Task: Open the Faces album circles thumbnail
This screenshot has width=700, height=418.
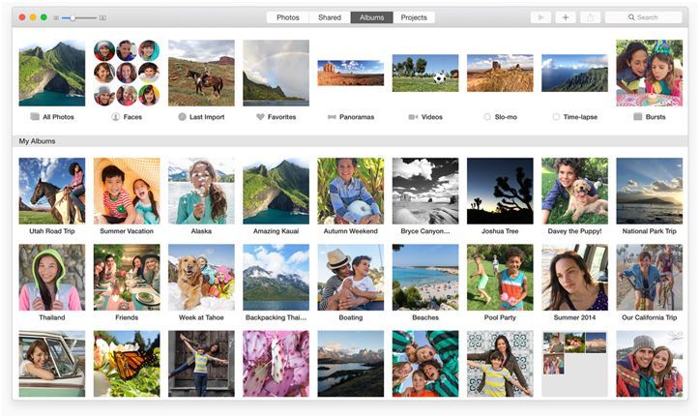Action: pos(127,73)
